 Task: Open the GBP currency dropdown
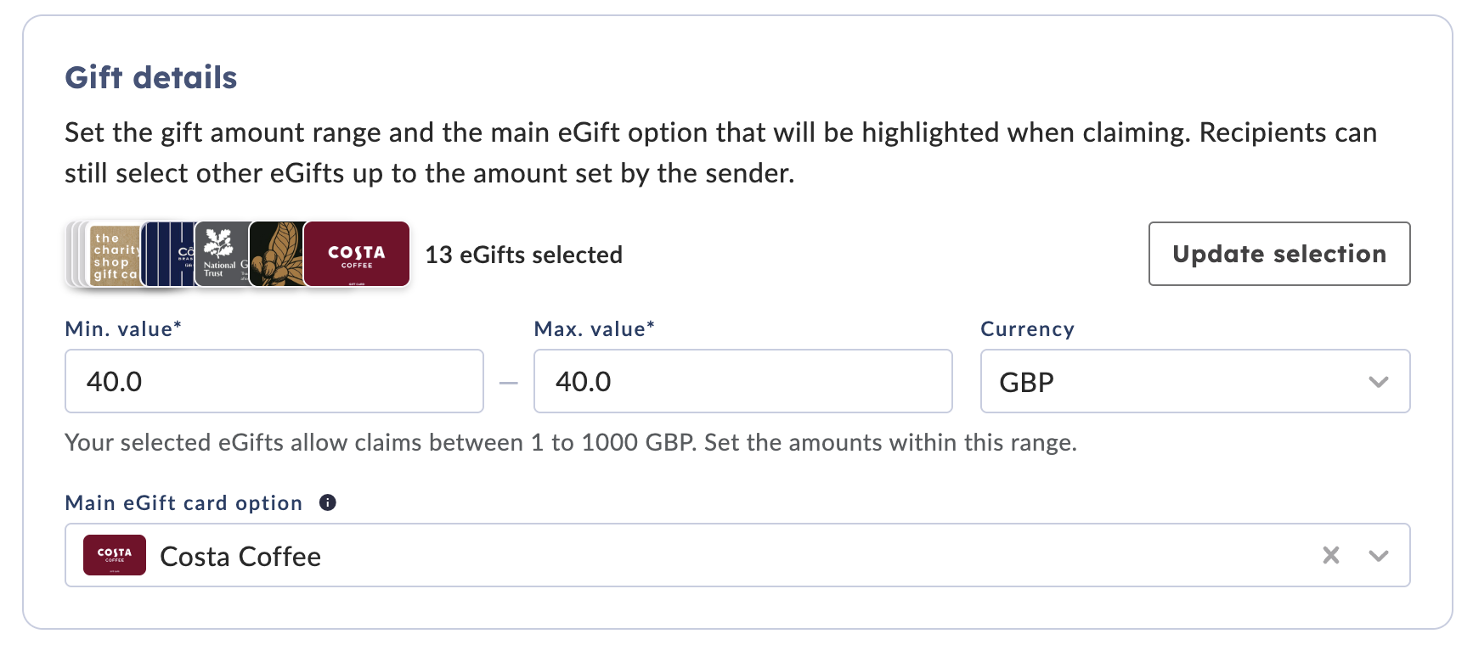point(1195,381)
